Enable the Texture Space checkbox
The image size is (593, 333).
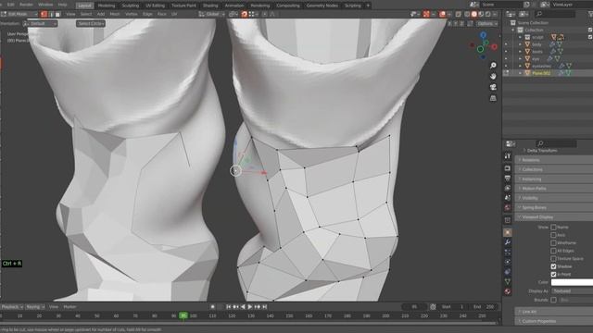coord(553,259)
